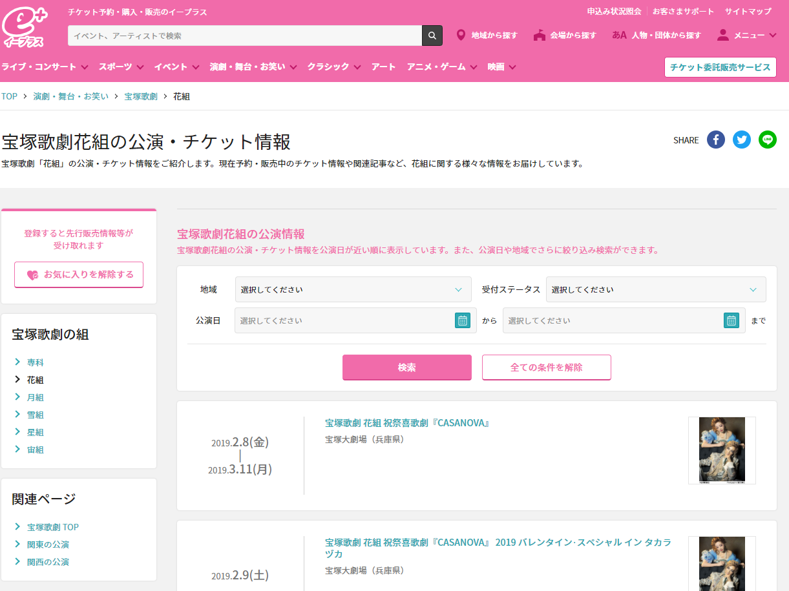Click the チケット委託販売サービス button

pyautogui.click(x=721, y=67)
